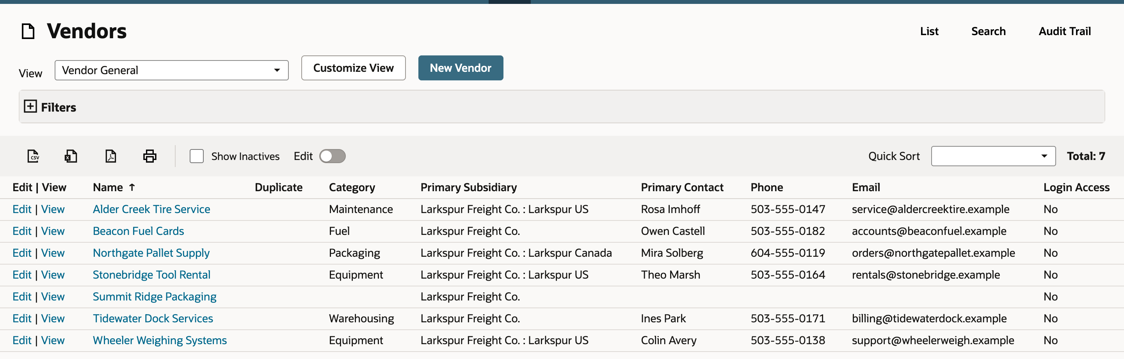1124x359 pixels.
Task: Open Beacon Fuel Cards vendor link
Action: coord(138,231)
